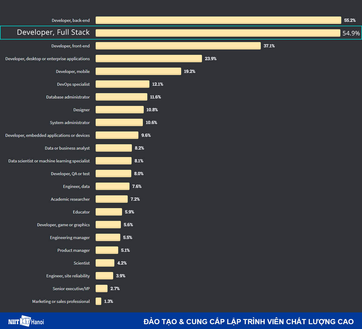
Task: Click Data scientist or machine learning specialist label
Action: click(x=49, y=161)
